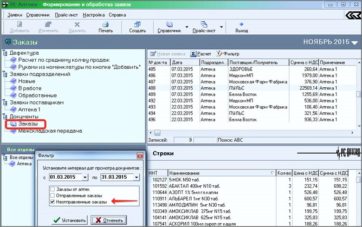
Task: Open the start date dropdown 01.03.2015
Action: coord(84,177)
